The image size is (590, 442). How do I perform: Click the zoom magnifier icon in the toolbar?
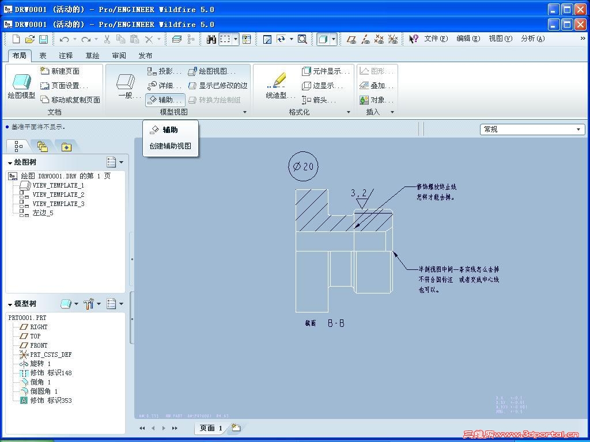(x=302, y=39)
